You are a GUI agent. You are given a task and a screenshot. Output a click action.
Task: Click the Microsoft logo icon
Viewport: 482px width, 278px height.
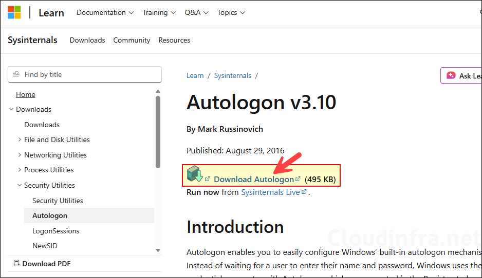[x=14, y=12]
